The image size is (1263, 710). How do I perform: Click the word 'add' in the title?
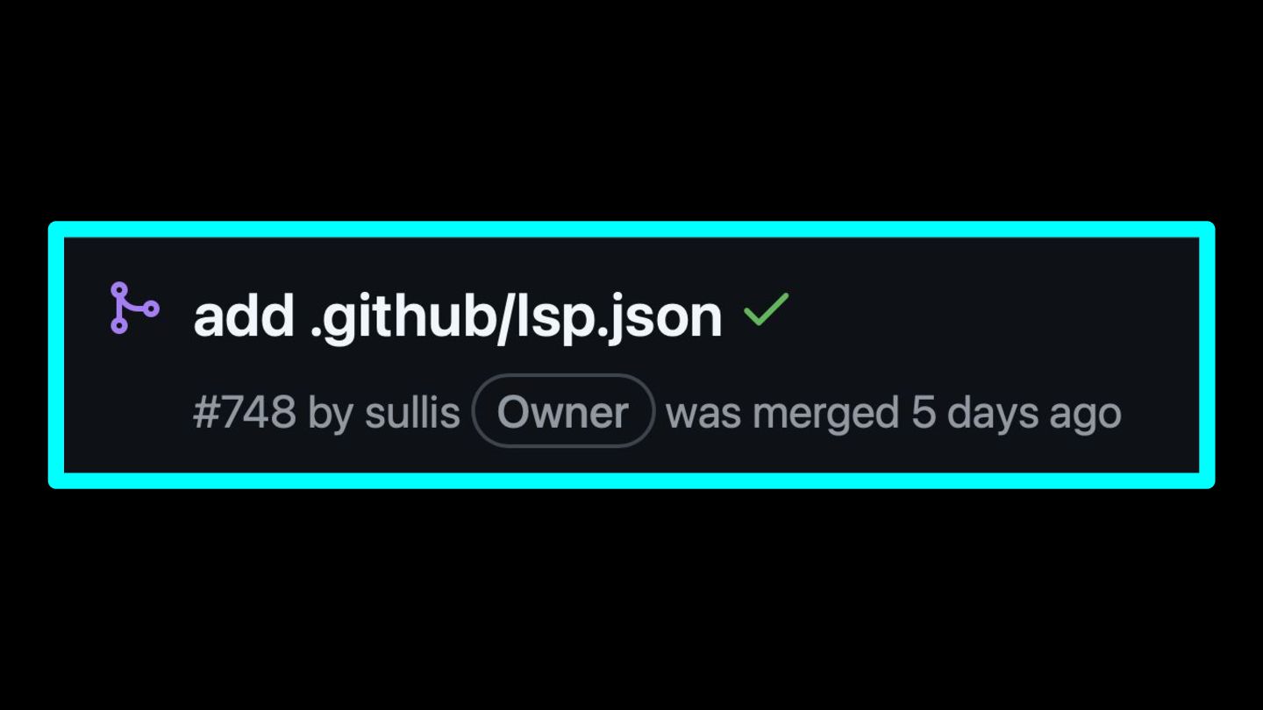coord(244,316)
